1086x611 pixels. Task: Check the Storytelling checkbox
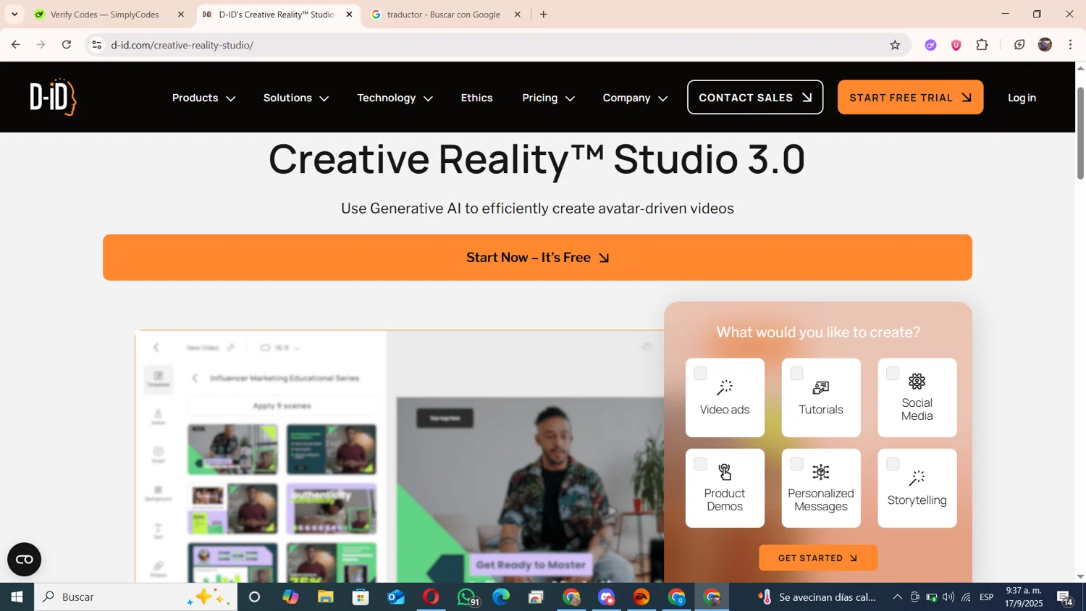(x=893, y=464)
